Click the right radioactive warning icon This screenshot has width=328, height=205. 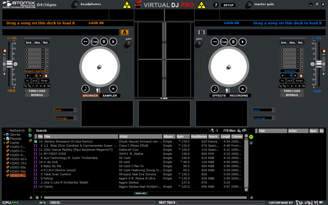pyautogui.click(x=201, y=5)
